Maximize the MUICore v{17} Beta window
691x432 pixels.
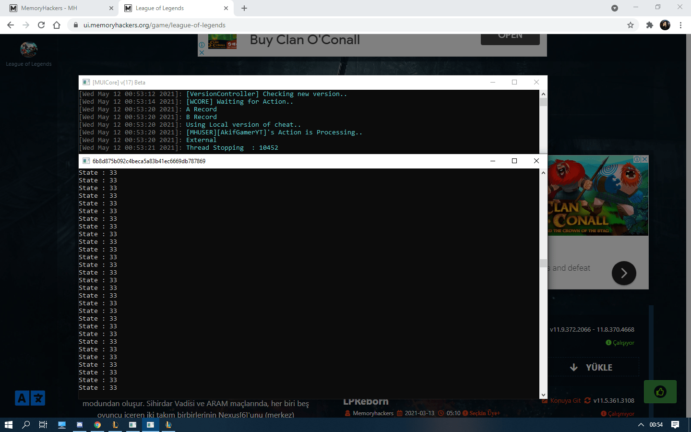(x=514, y=82)
